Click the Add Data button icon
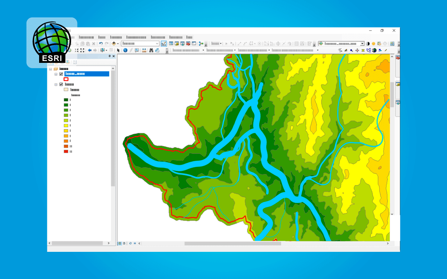The height and width of the screenshot is (279, 447). click(114, 44)
